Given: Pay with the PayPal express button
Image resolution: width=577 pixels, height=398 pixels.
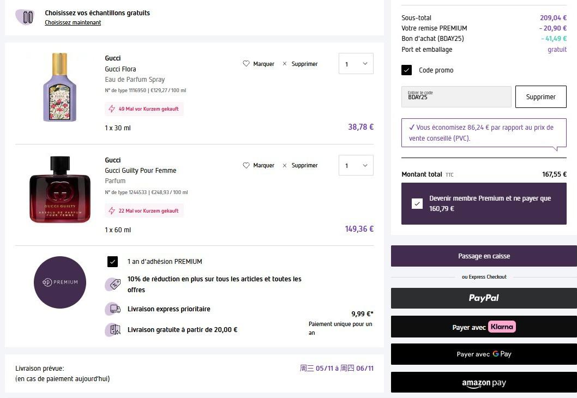Looking at the screenshot, I should pyautogui.click(x=484, y=298).
